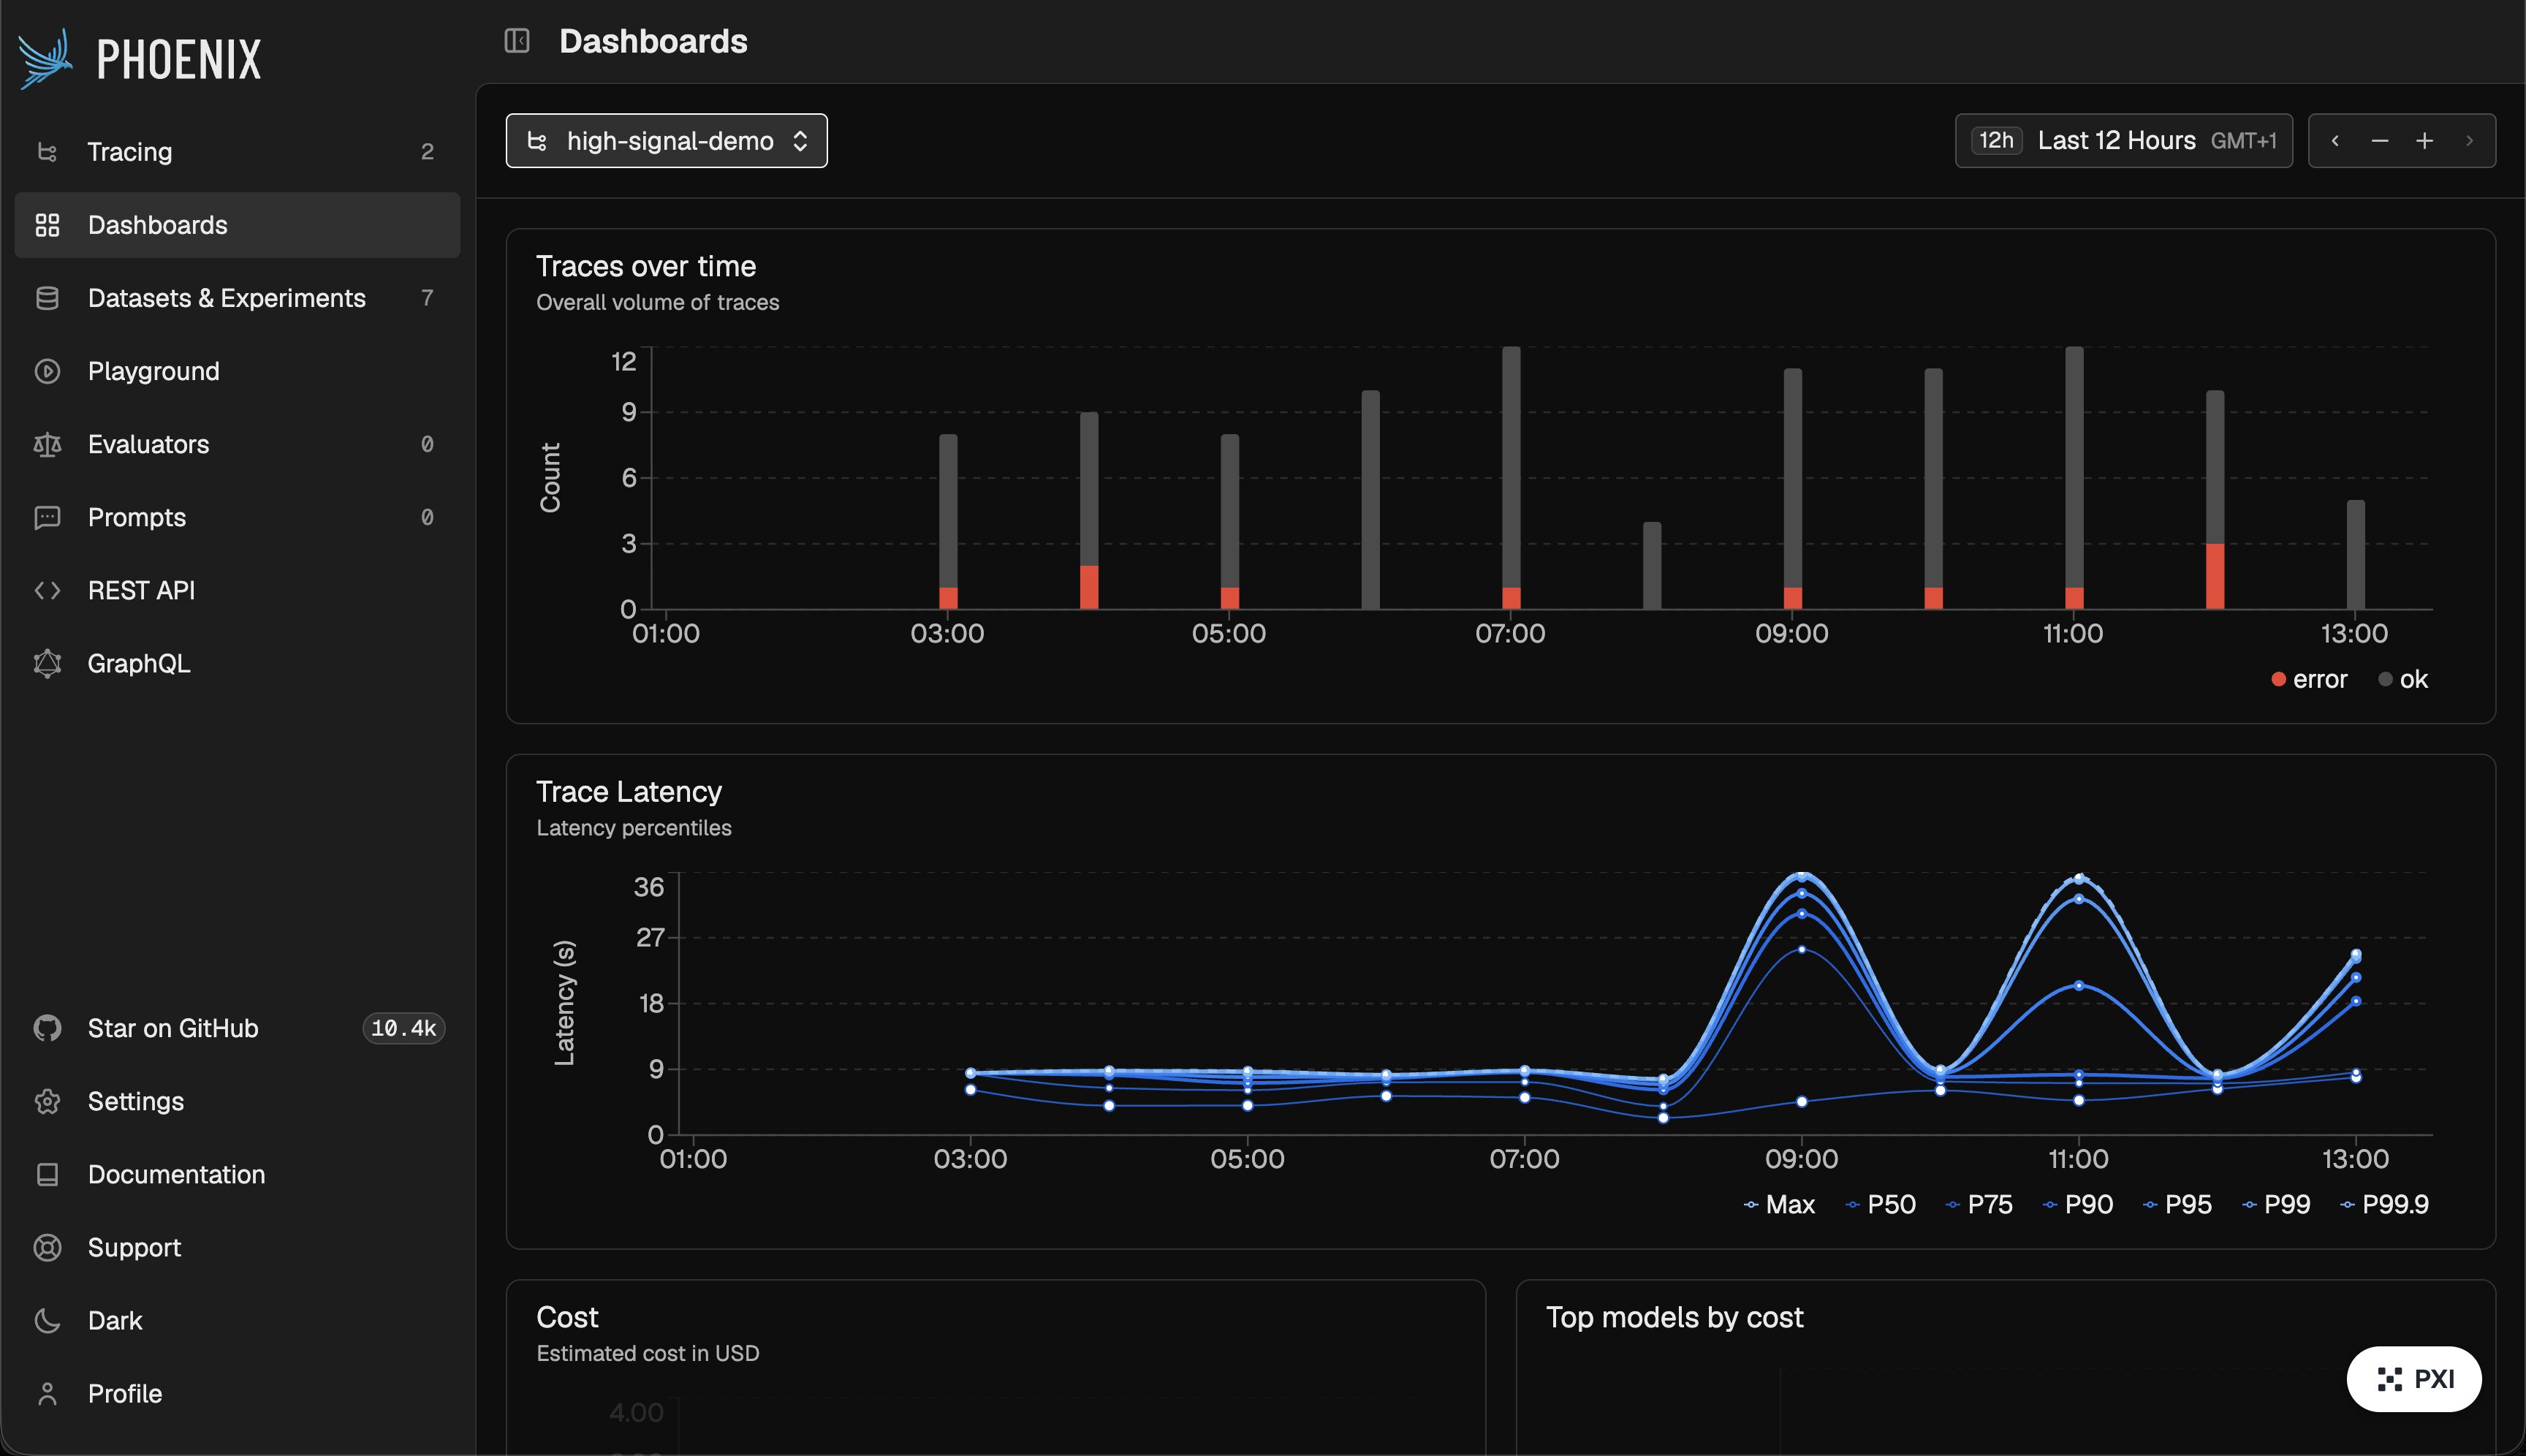
Task: Toggle the P90 latency series in legend
Action: [2078, 1205]
